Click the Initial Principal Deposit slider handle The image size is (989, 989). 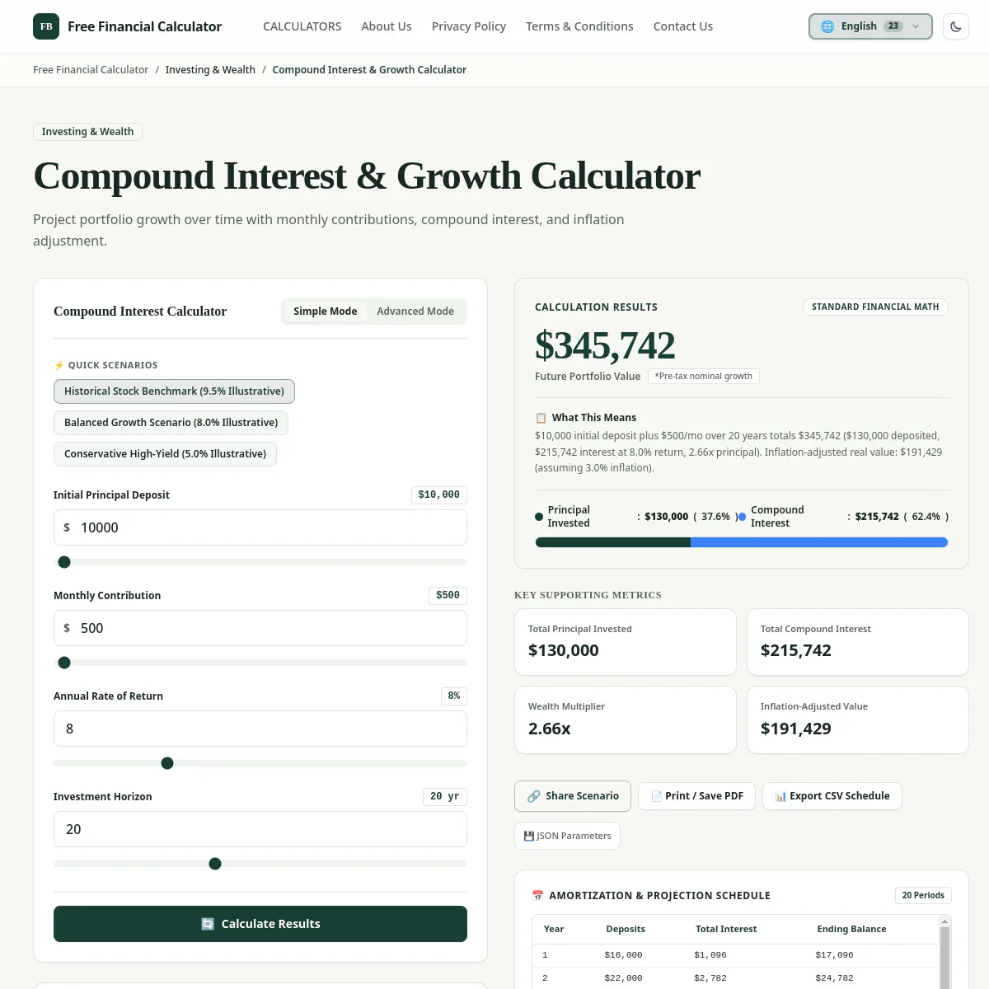[64, 562]
